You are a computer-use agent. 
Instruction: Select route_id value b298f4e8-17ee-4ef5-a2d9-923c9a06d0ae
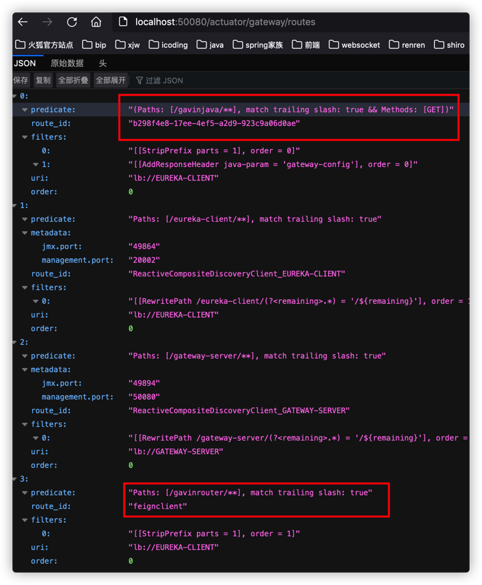coord(214,123)
